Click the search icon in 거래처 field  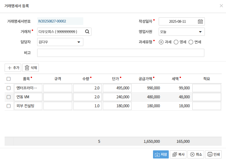click(x=87, y=32)
